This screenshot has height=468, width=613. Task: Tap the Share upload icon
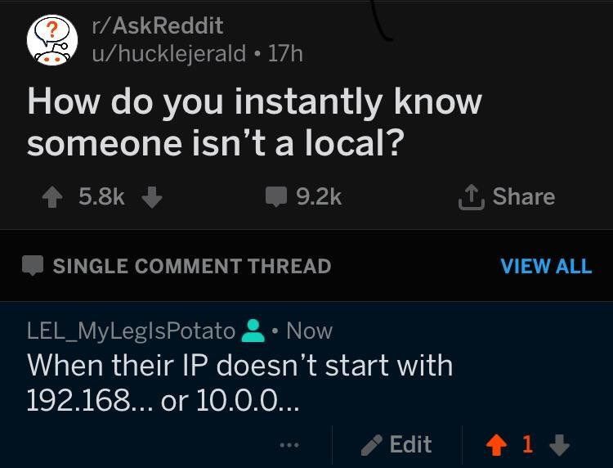pos(472,197)
